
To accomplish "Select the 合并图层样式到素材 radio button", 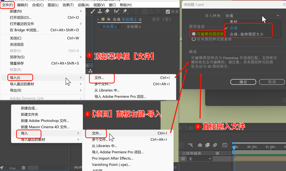I will pos(194,39).
